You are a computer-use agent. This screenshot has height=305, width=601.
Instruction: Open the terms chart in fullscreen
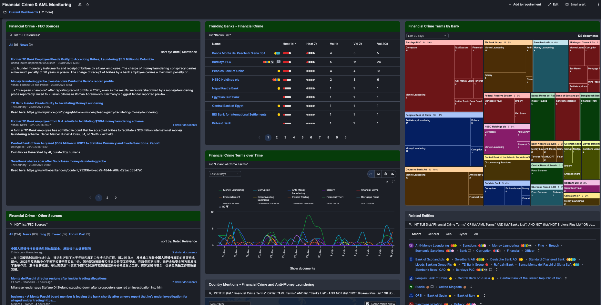tap(394, 182)
